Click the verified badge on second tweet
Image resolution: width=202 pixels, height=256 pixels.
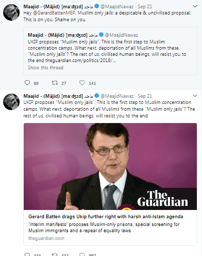pyautogui.click(x=97, y=96)
